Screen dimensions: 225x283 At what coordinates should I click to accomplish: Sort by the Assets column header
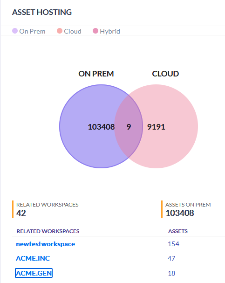coord(178,231)
